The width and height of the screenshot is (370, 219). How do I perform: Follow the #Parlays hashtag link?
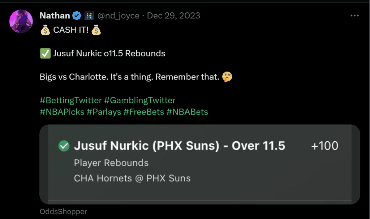pyautogui.click(x=104, y=112)
